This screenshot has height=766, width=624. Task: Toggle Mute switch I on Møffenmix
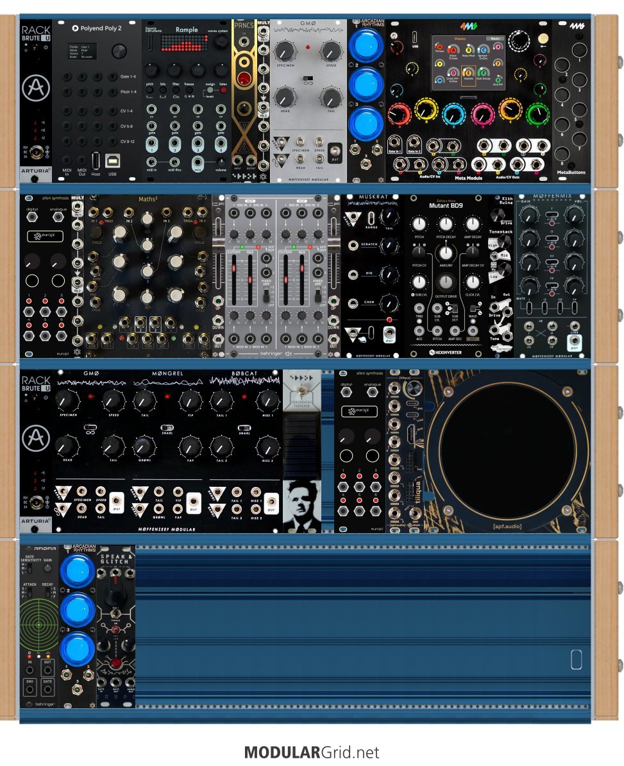click(x=530, y=308)
